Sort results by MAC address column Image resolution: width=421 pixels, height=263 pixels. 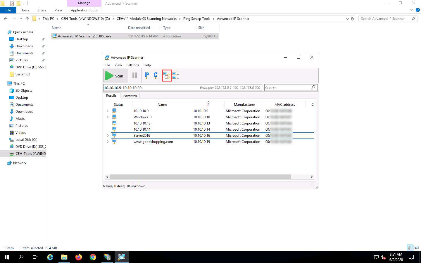pyautogui.click(x=285, y=105)
